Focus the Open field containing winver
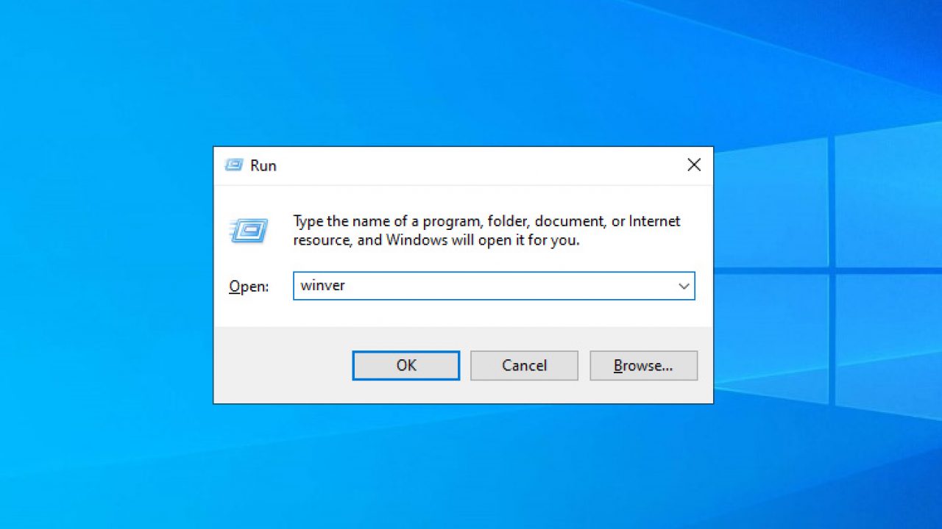The width and height of the screenshot is (942, 529). (x=494, y=286)
